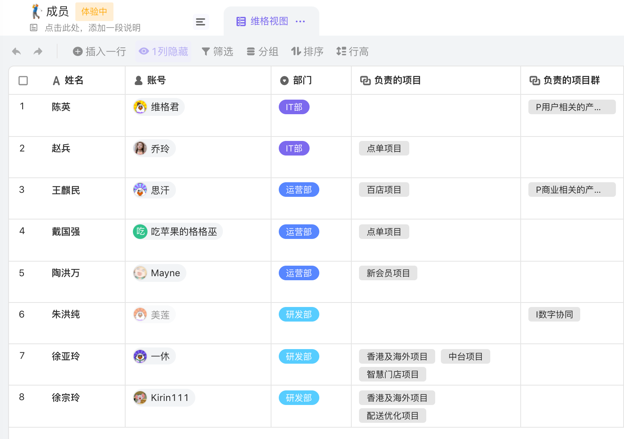Viewport: 624px width, 439px height.
Task: Click the 吃苹果的格格巫 account chip
Action: click(x=178, y=232)
